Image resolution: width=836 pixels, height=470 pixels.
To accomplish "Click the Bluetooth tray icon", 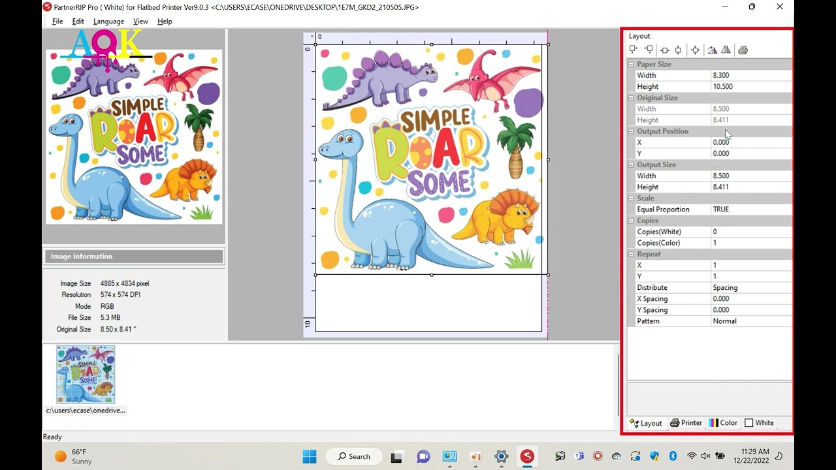I will click(x=673, y=456).
